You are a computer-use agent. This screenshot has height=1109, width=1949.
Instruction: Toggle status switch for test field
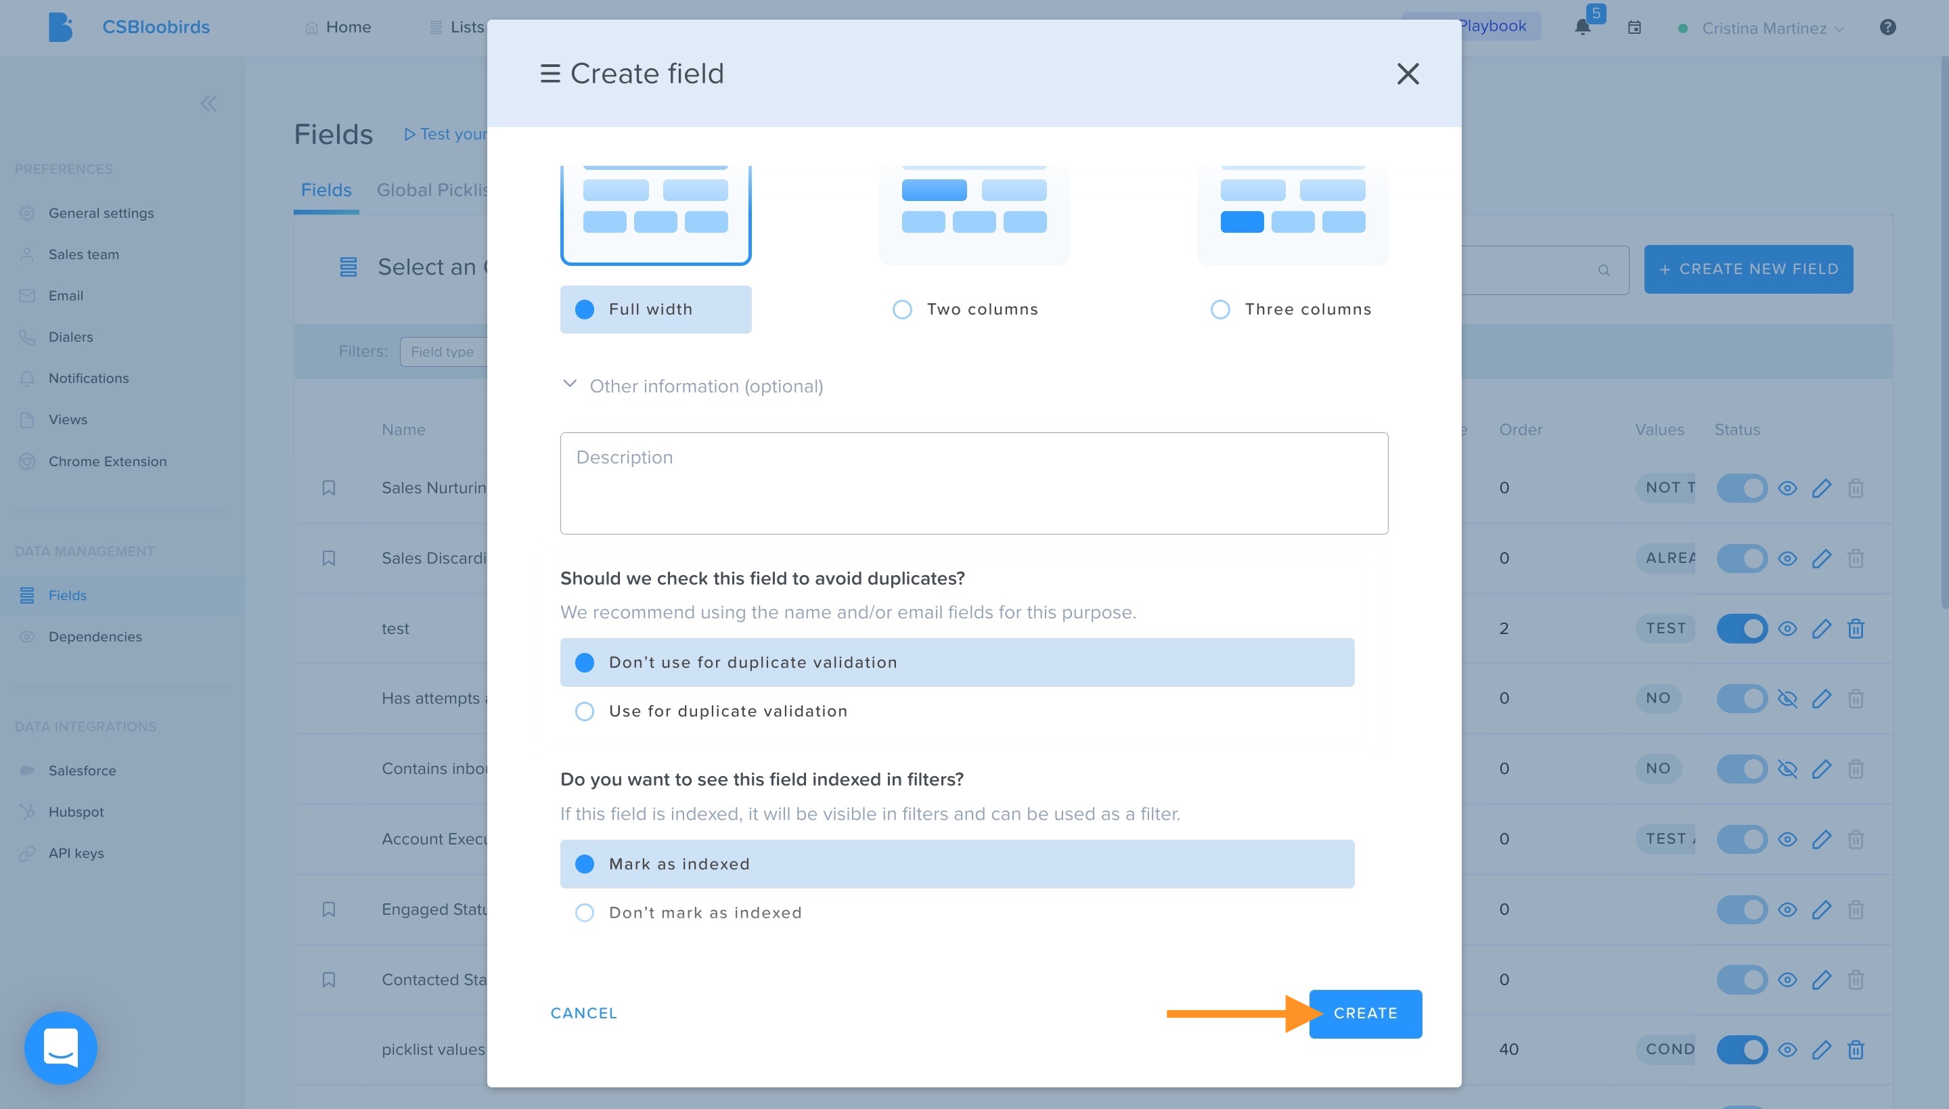(1742, 629)
